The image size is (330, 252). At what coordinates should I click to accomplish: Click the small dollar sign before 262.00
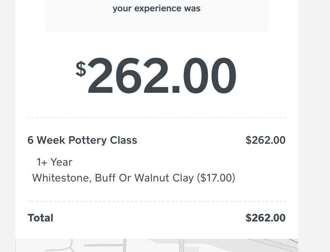[81, 69]
